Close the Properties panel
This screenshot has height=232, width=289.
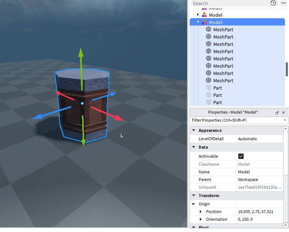tap(284, 113)
